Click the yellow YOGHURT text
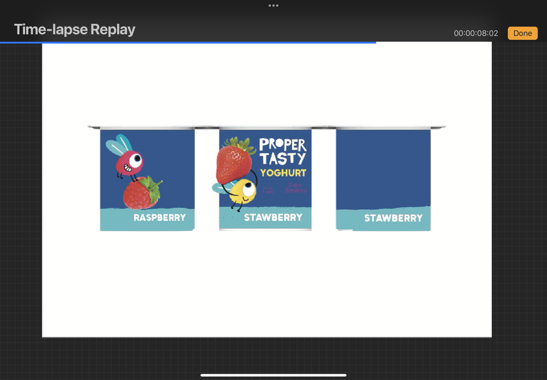This screenshot has height=380, width=547. 282,173
